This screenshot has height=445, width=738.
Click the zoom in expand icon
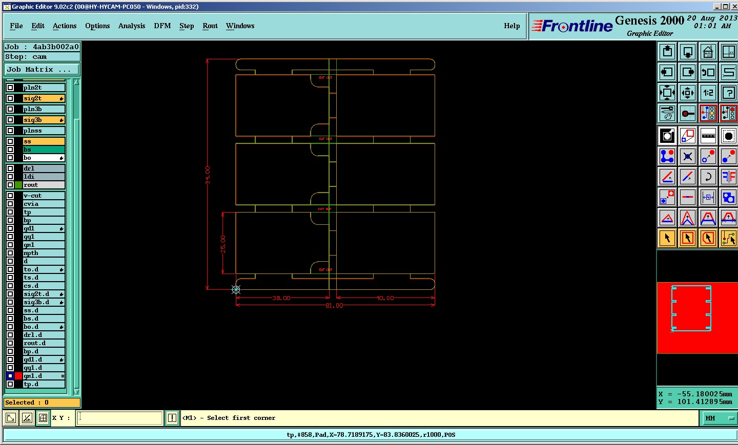[x=667, y=93]
